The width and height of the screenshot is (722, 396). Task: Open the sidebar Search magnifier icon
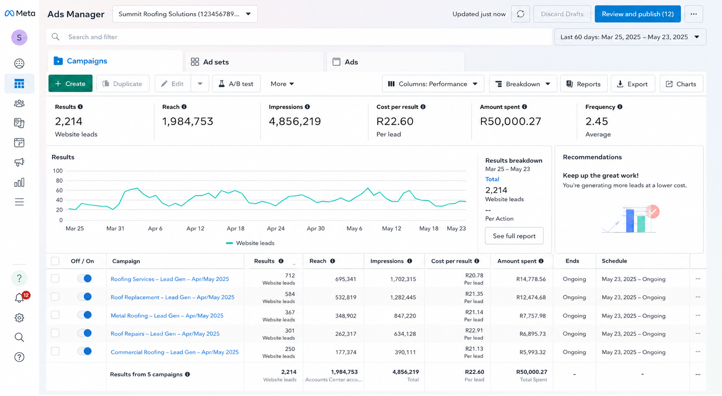tap(19, 337)
